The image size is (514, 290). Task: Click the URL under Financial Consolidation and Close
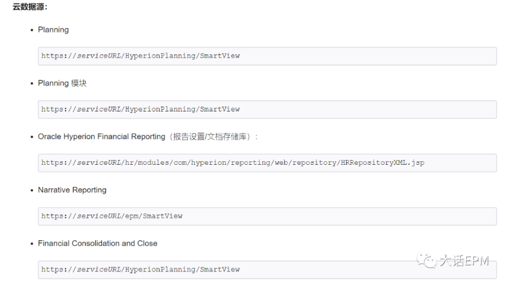[x=140, y=270]
